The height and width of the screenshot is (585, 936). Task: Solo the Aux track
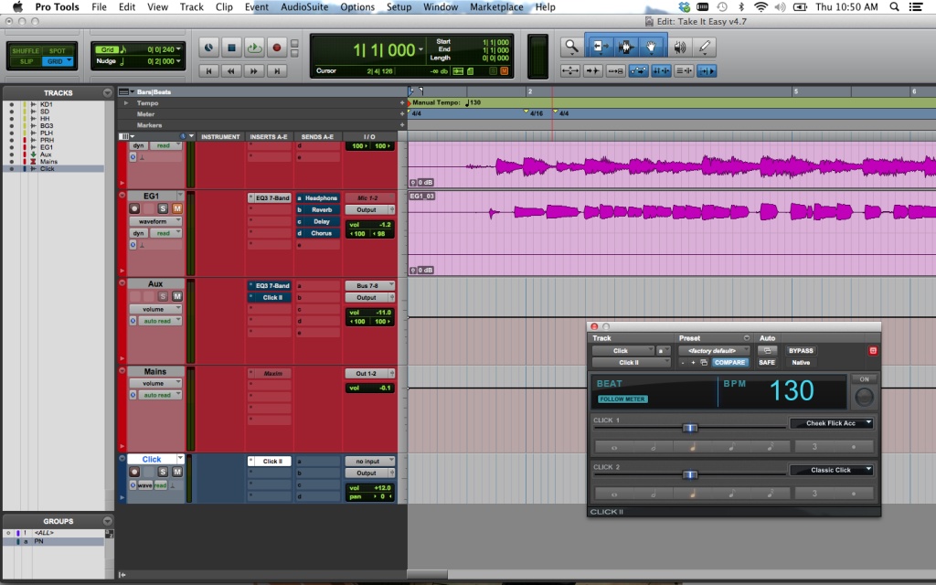(x=164, y=296)
